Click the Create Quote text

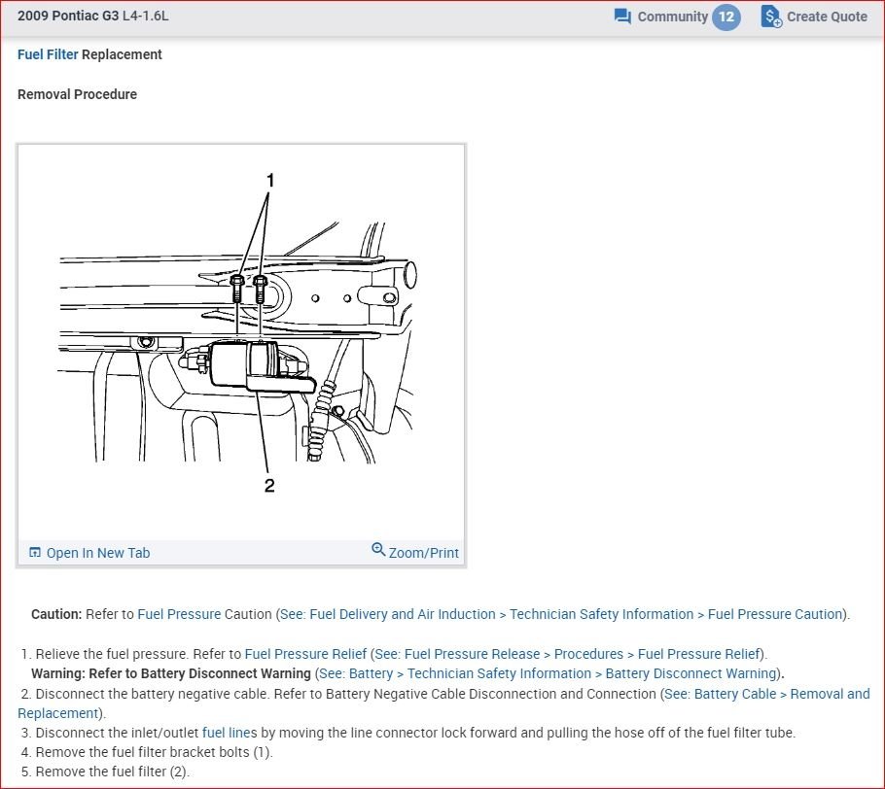point(827,17)
